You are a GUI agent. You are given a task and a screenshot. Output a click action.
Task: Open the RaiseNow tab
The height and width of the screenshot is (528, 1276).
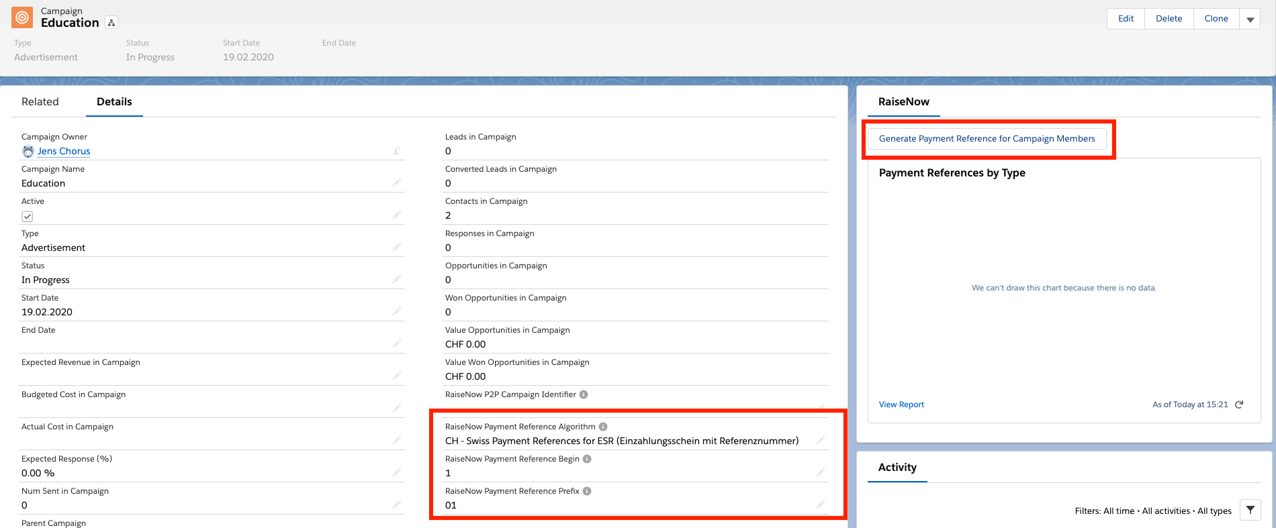pos(904,102)
